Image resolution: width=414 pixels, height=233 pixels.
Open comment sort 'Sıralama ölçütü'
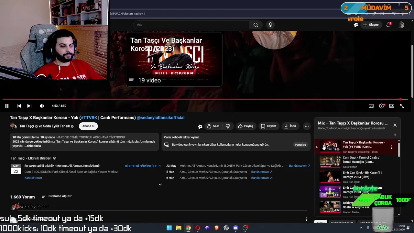pyautogui.click(x=57, y=196)
